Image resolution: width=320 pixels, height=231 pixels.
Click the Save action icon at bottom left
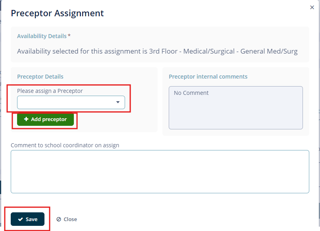point(27,219)
